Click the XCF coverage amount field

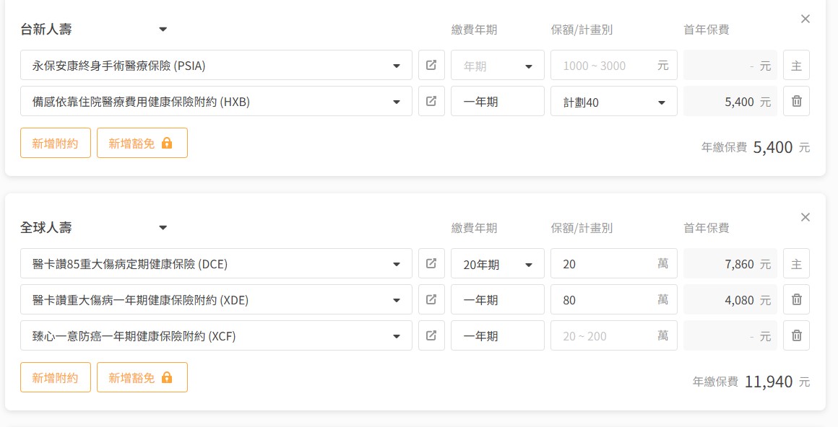[x=604, y=335]
